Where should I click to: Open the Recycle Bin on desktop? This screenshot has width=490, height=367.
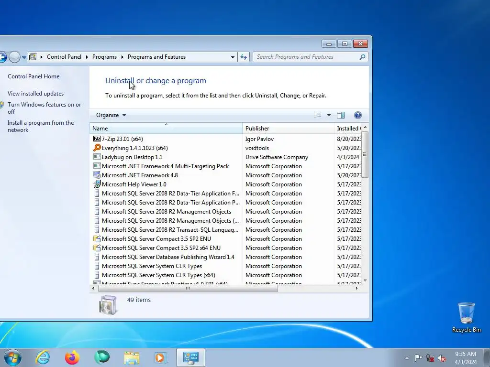click(x=466, y=317)
